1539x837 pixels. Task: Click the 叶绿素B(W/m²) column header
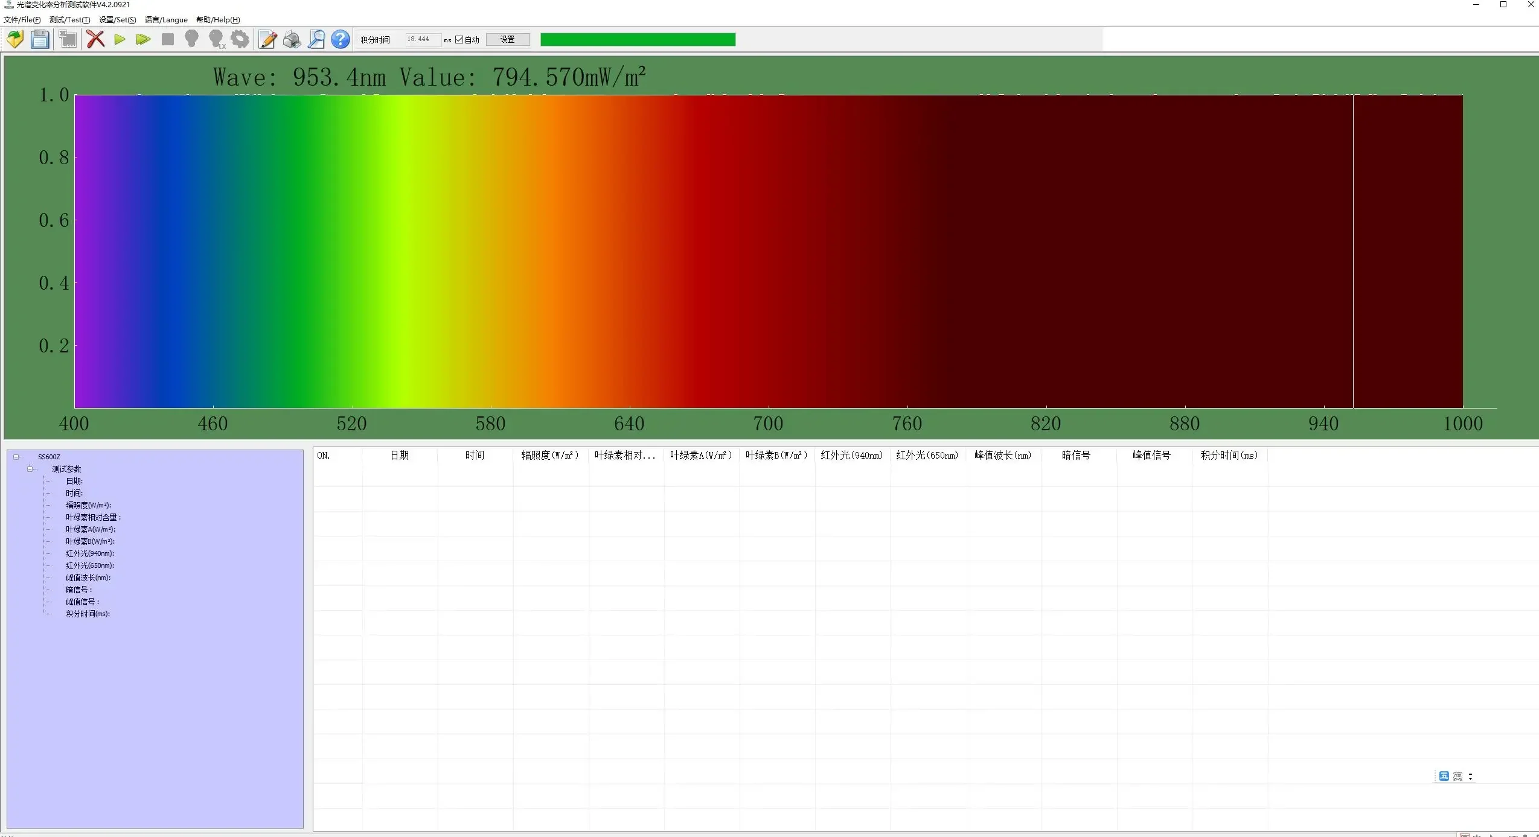click(777, 456)
